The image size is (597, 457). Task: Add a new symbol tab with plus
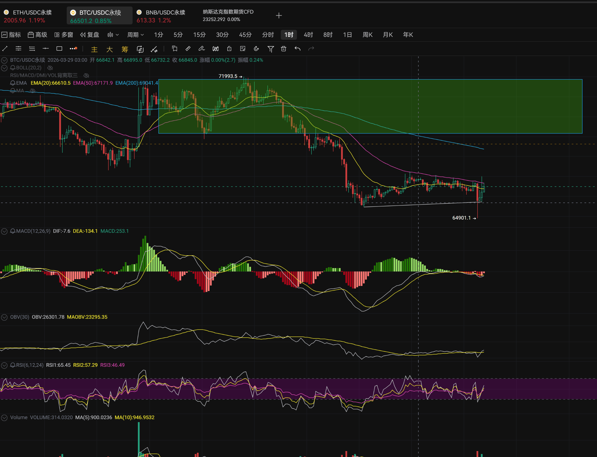[x=279, y=16]
